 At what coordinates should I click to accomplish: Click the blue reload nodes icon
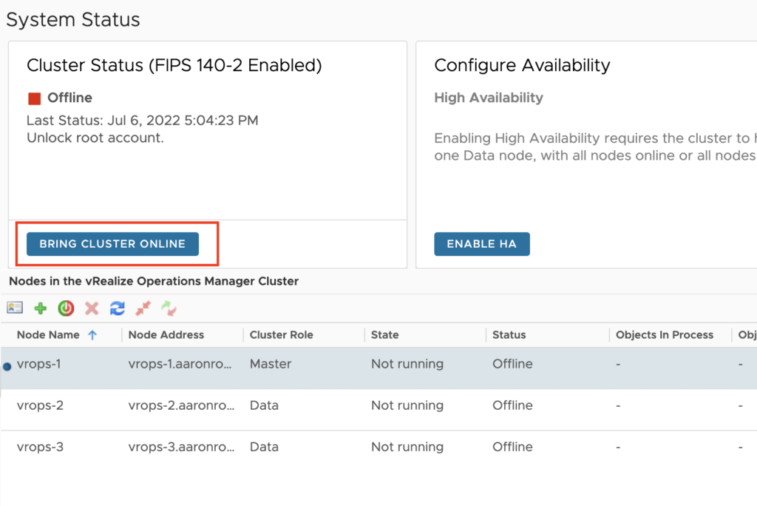tap(117, 308)
